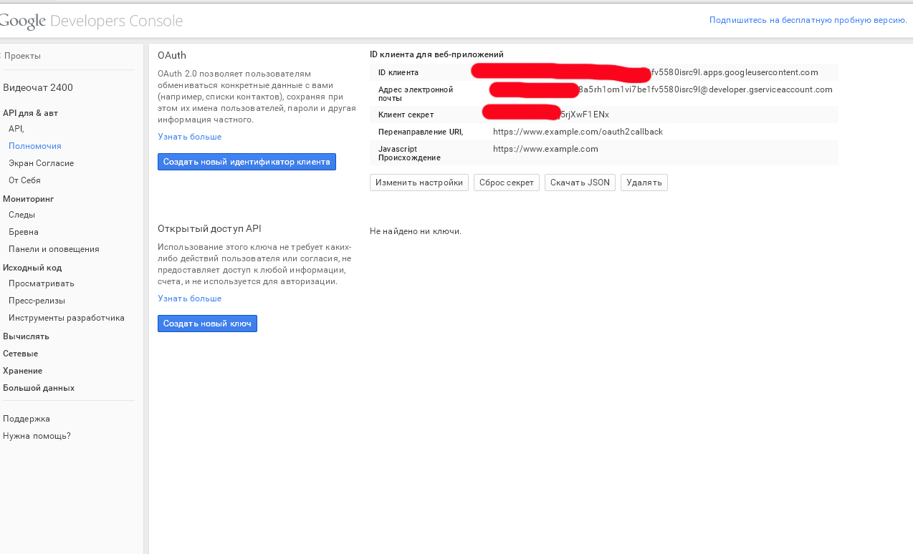This screenshot has height=554, width=913.
Task: Select the https://www.example.com Javascript origin
Action: click(x=545, y=149)
